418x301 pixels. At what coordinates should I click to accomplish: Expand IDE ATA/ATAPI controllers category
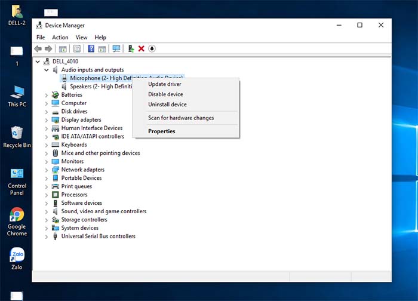point(47,137)
